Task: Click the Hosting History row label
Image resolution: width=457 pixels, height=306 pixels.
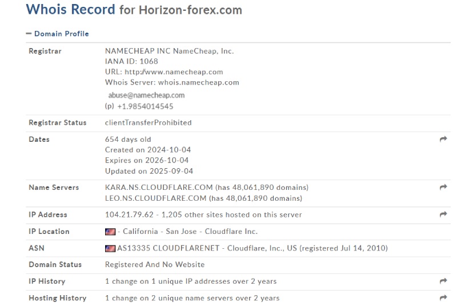Action: click(x=58, y=298)
